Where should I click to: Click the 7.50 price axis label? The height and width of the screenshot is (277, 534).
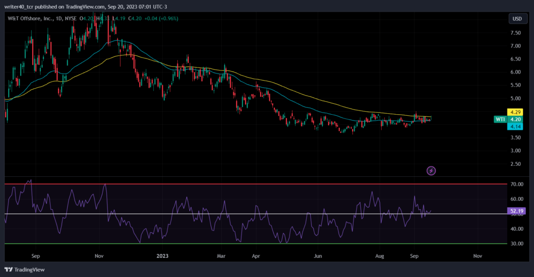click(516, 33)
